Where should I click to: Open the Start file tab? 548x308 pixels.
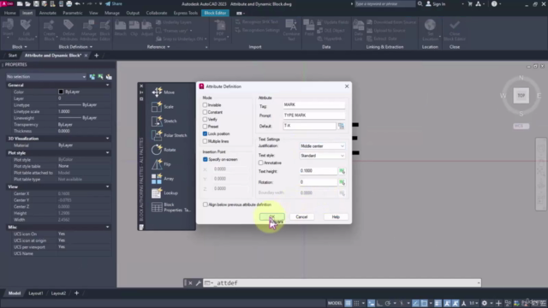[x=13, y=56]
